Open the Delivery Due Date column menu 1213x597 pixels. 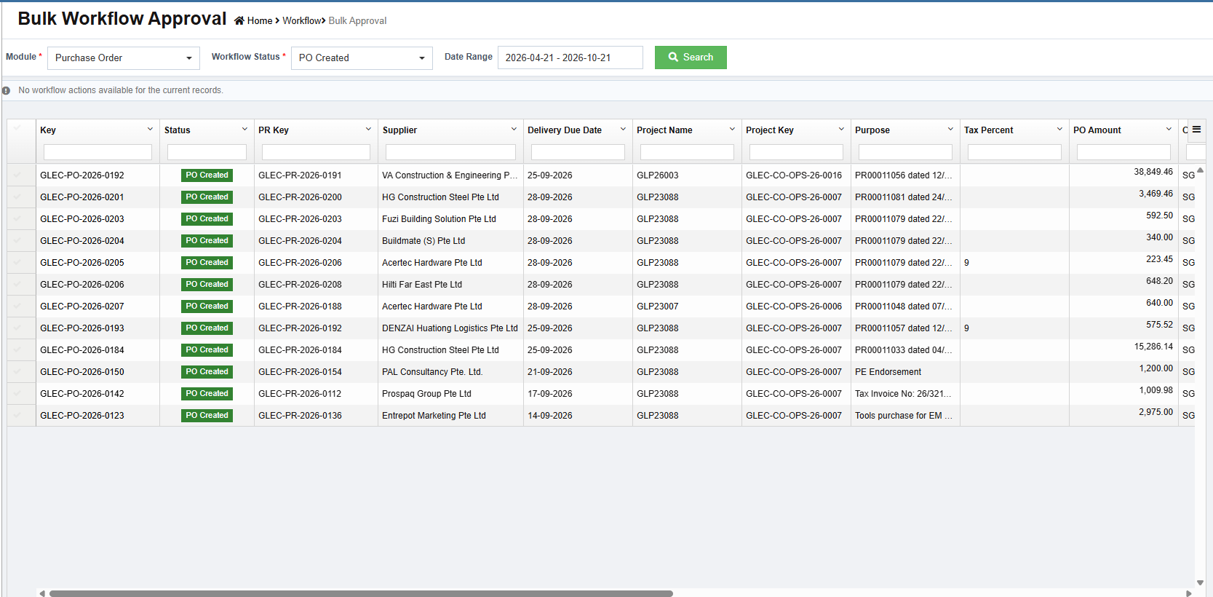(623, 130)
